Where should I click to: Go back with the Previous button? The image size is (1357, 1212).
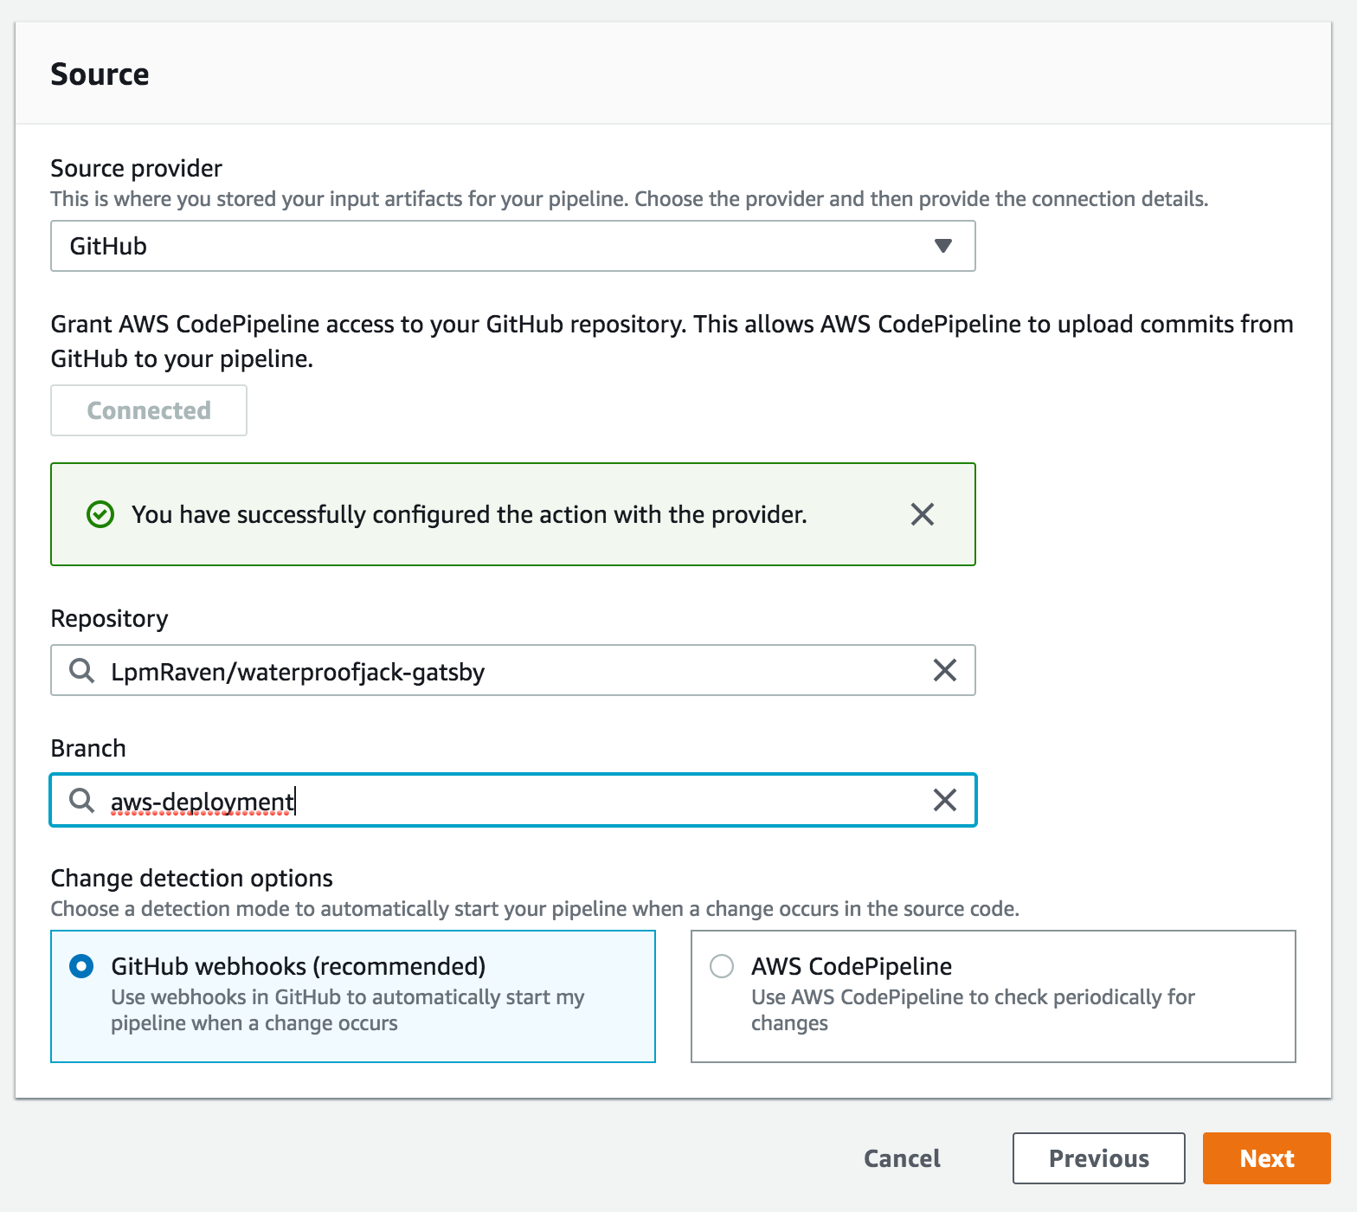[1098, 1158]
